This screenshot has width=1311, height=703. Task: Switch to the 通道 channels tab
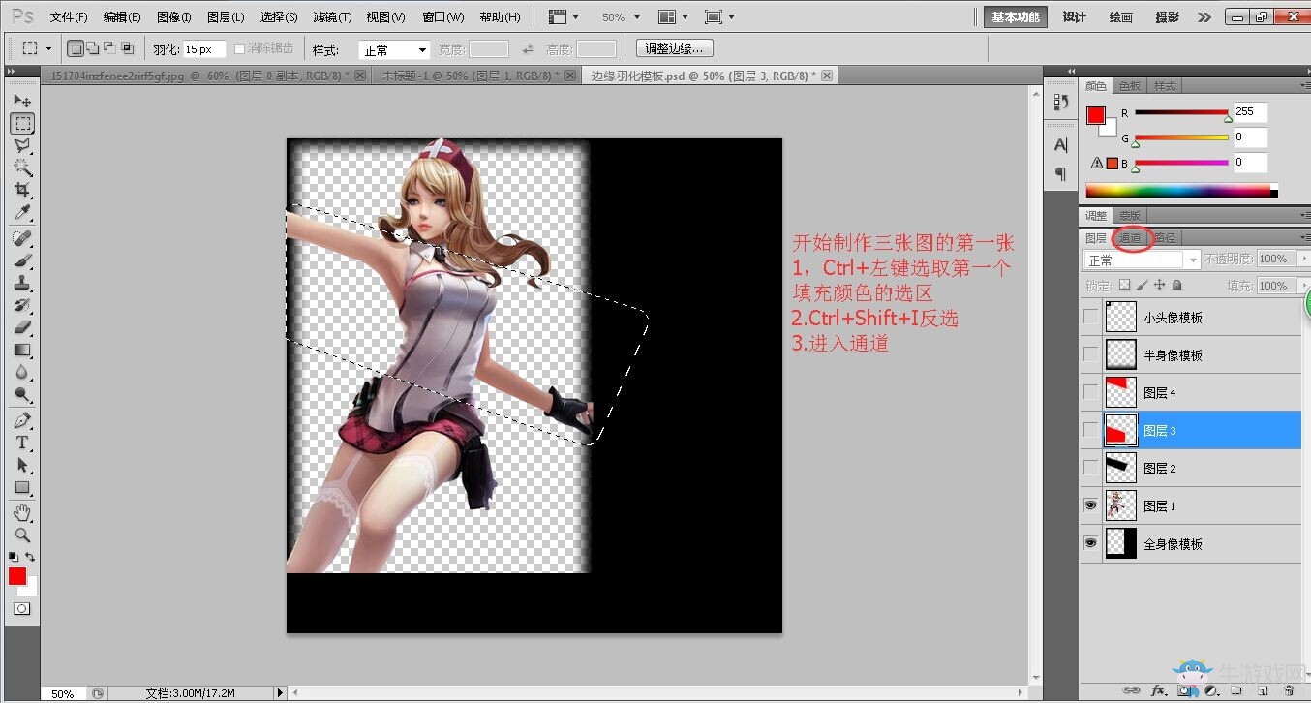tap(1130, 238)
